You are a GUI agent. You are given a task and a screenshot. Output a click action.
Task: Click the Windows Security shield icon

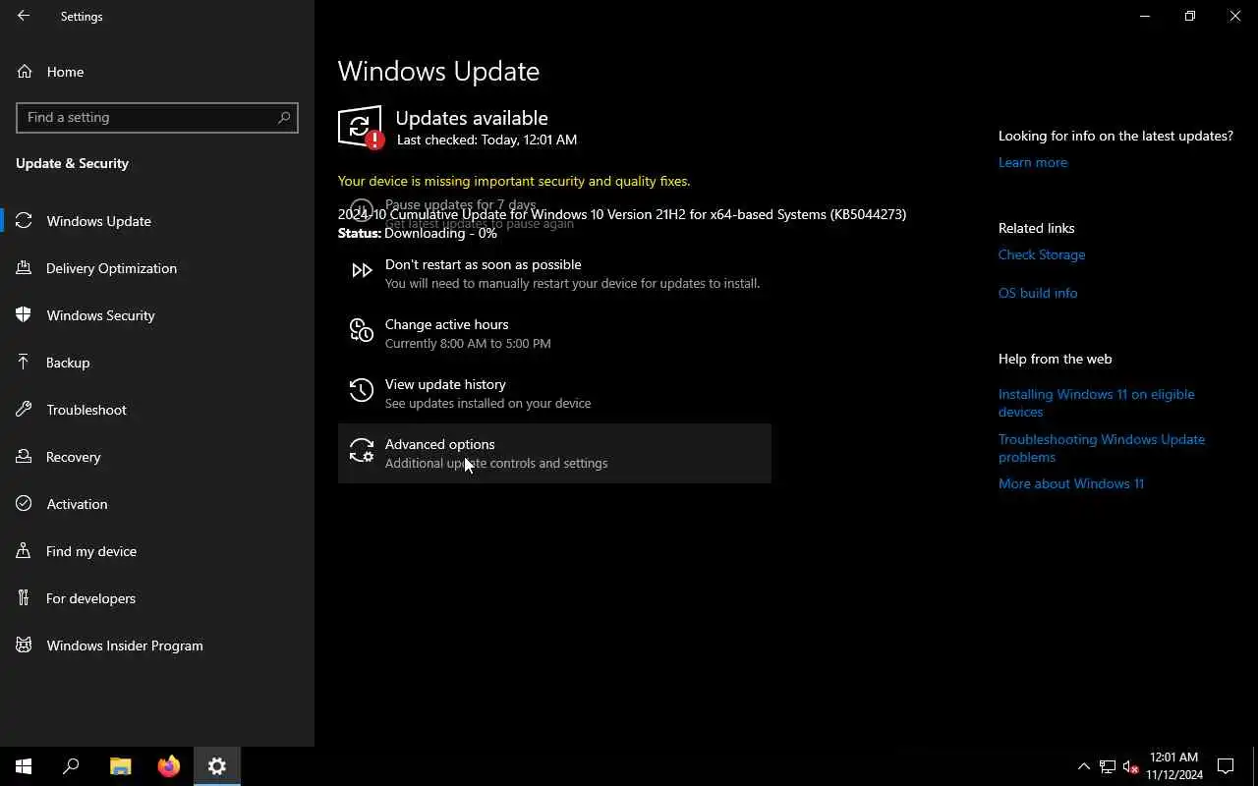[25, 315]
